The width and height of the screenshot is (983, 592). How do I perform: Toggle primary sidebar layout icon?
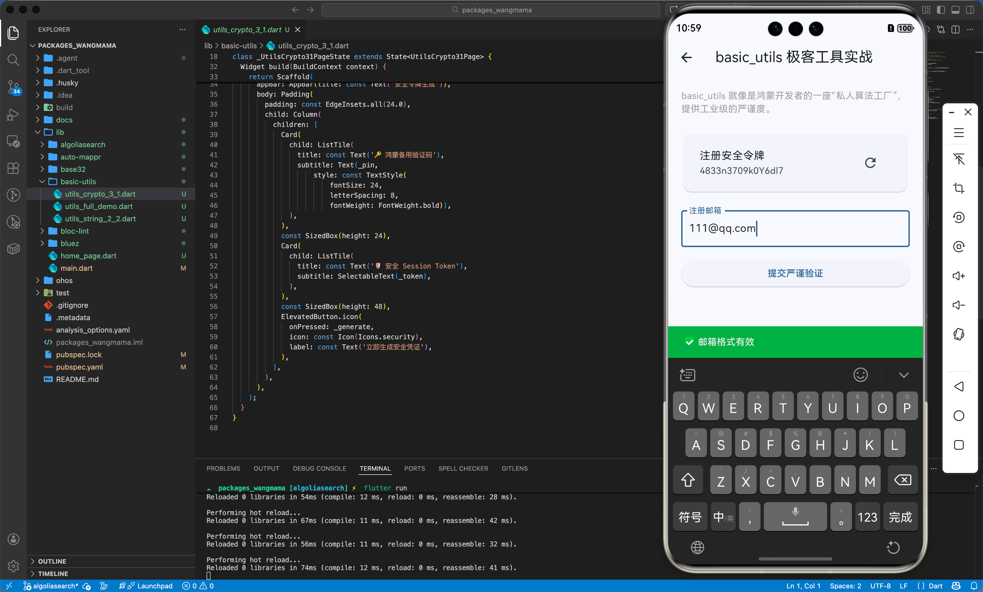click(x=940, y=10)
